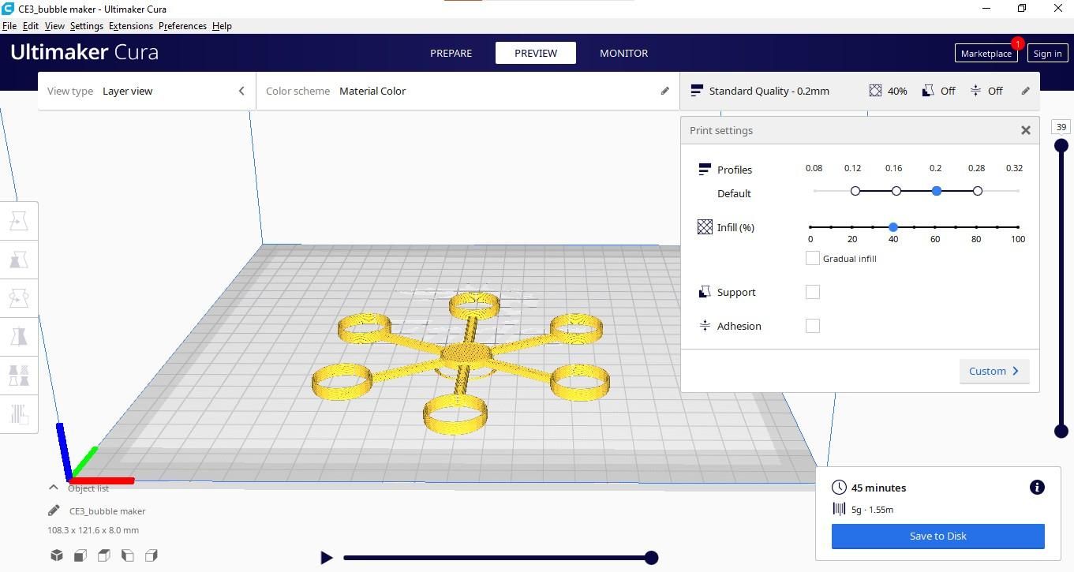Open the Edit menu
1074x572 pixels.
(31, 26)
